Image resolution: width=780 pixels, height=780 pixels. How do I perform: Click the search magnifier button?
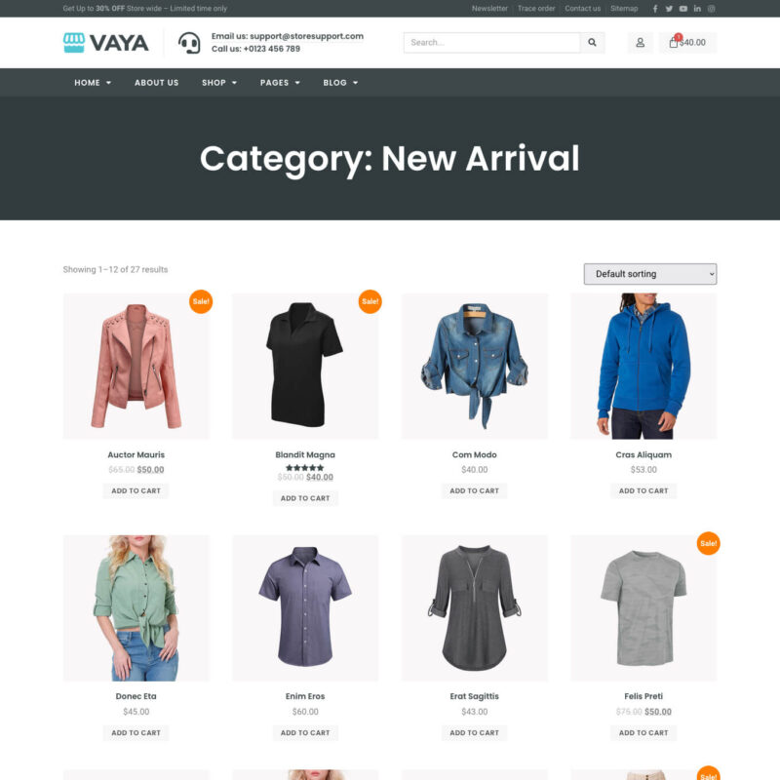(x=592, y=42)
